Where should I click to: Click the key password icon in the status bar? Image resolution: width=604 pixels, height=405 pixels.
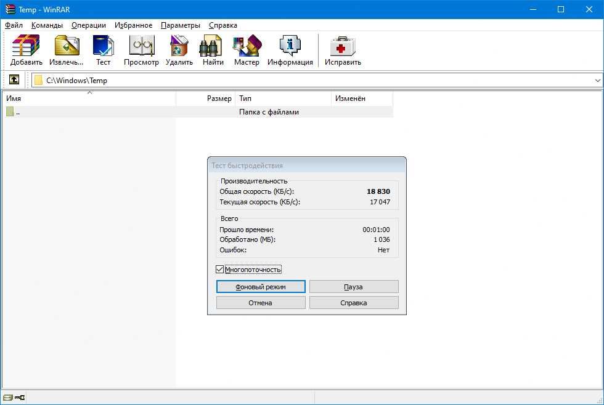(20, 398)
